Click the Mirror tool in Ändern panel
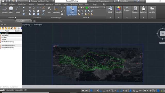 34,11
